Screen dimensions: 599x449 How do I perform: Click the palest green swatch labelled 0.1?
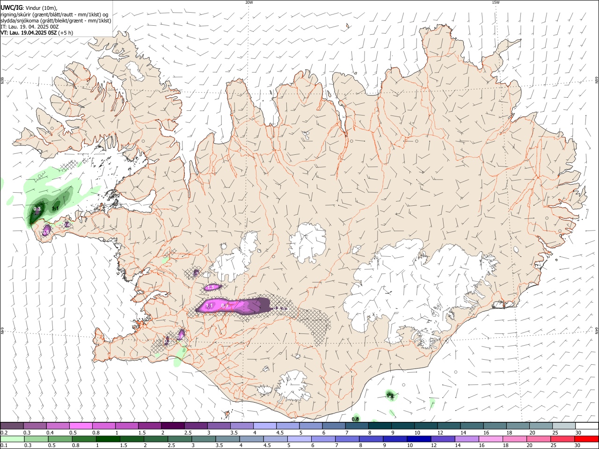click(12, 439)
